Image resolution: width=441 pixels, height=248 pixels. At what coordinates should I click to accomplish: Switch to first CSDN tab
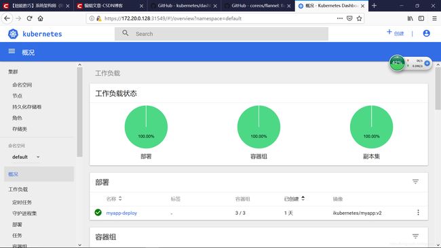pos(37,5)
